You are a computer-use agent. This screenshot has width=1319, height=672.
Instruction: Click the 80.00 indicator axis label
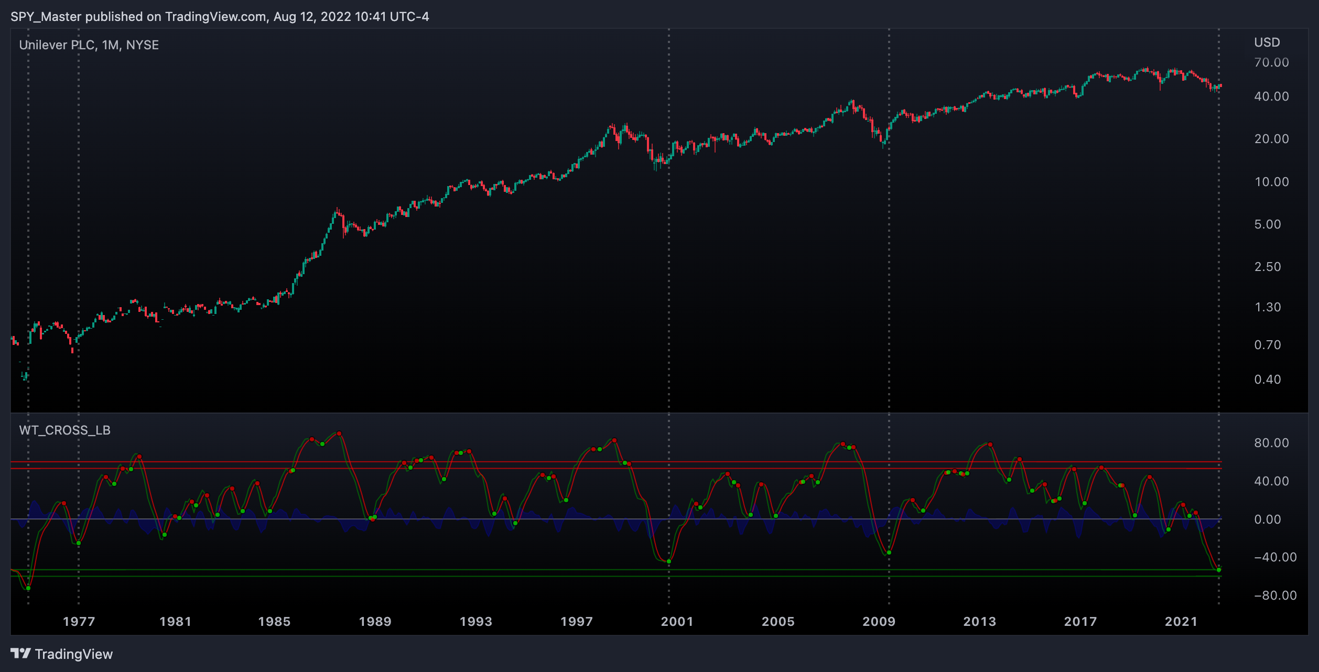[x=1271, y=443]
